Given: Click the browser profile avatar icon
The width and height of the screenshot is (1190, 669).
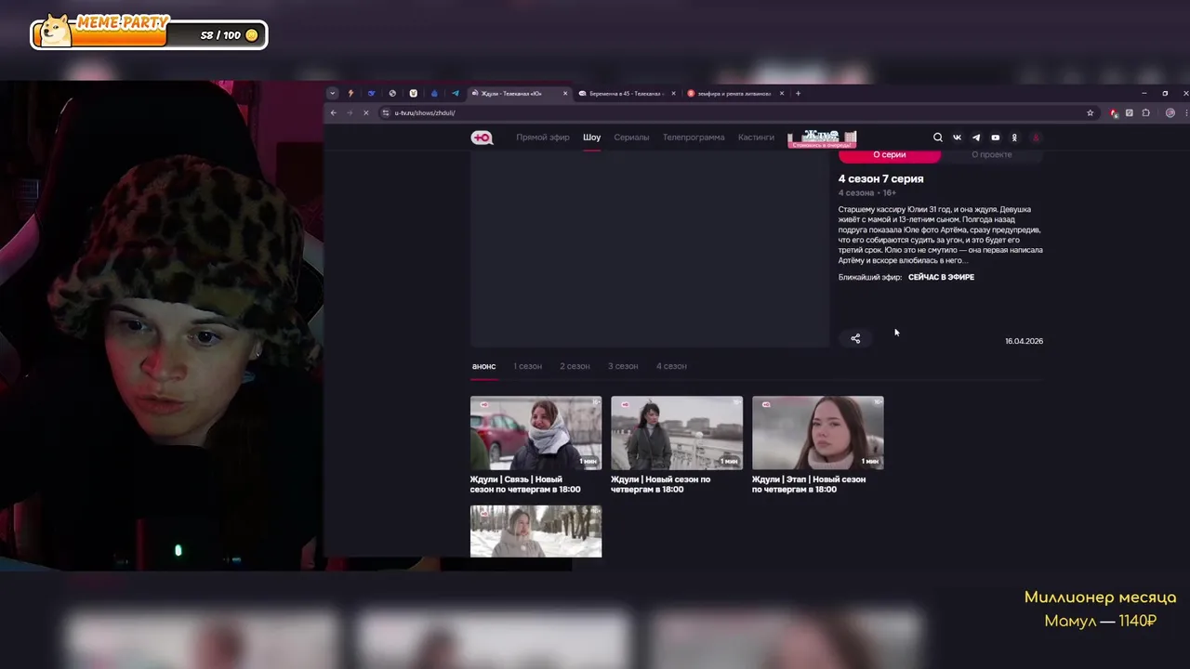Looking at the screenshot, I should pos(1170,113).
